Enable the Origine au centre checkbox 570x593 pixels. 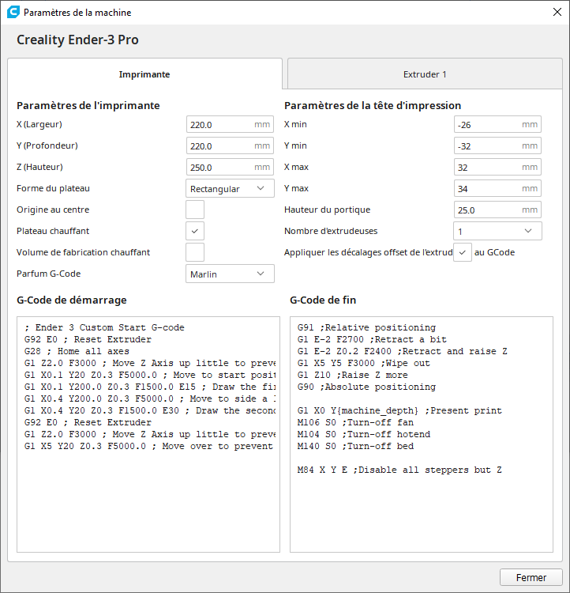point(195,210)
